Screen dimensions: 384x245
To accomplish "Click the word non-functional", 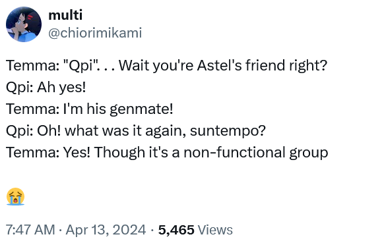I will coord(235,153).
